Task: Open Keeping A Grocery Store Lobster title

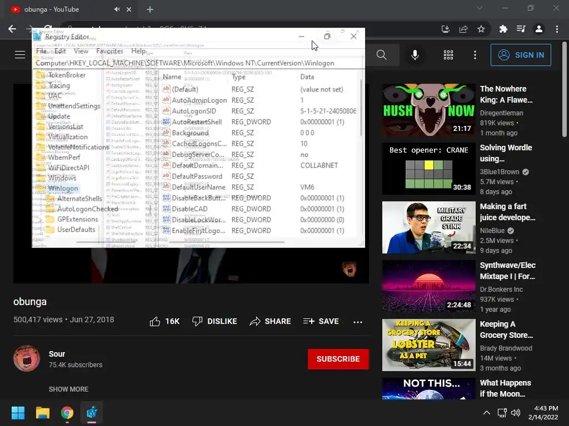Action: tap(506, 329)
